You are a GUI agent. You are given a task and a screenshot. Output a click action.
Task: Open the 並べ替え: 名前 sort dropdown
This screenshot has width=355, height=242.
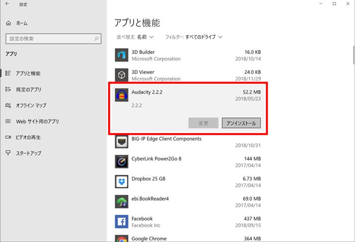[135, 37]
